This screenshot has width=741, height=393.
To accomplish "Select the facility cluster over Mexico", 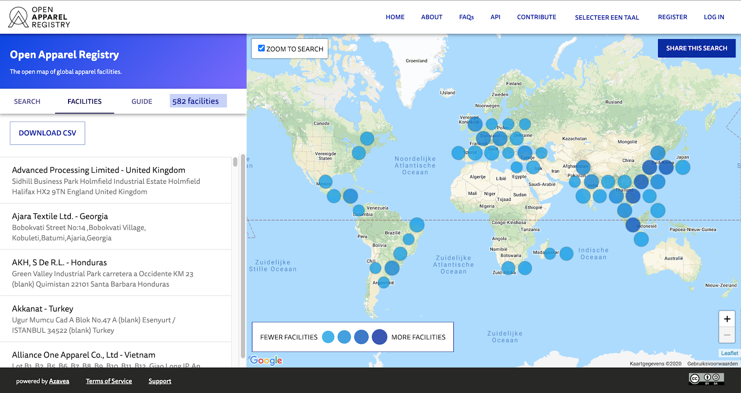I will click(x=326, y=181).
